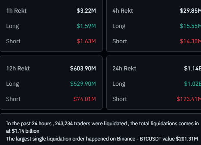
Task: Select the 1h Rekt total $3.22M
Action: point(86,11)
